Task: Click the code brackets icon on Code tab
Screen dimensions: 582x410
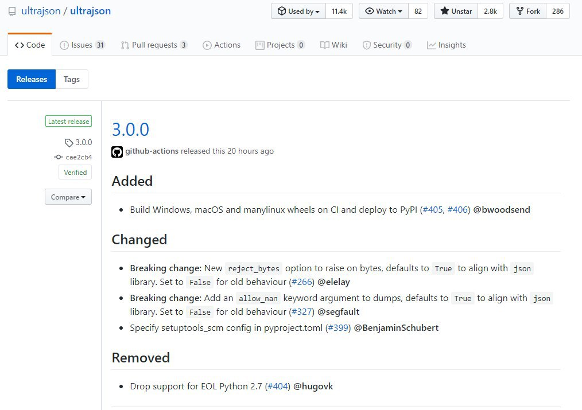Action: 20,45
